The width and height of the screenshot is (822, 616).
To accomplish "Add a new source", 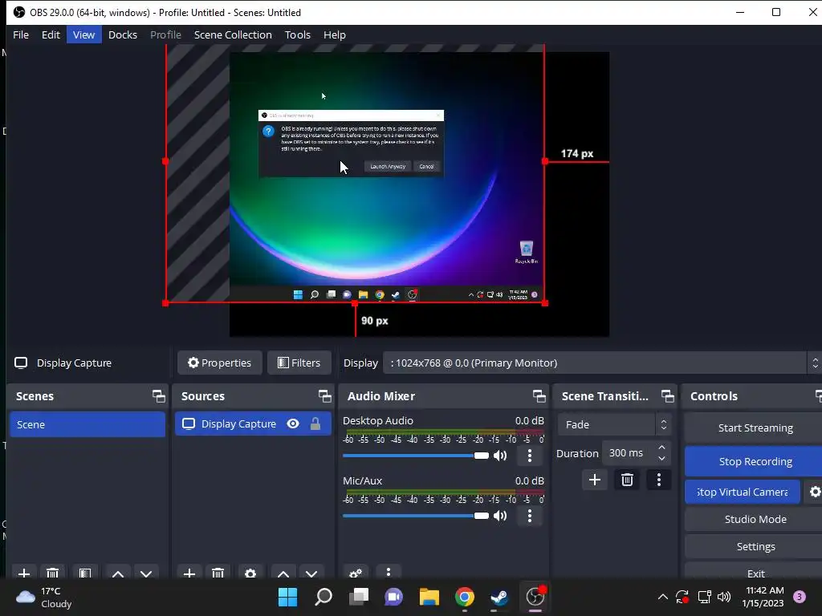I will 189,573.
